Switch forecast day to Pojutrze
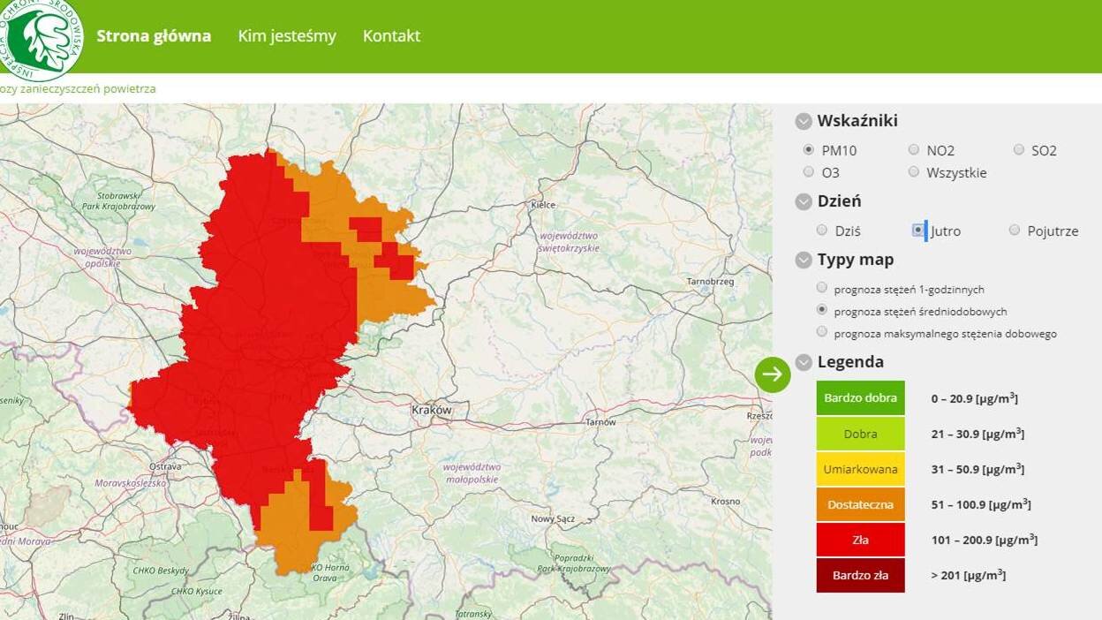1102x620 pixels. click(x=1015, y=231)
